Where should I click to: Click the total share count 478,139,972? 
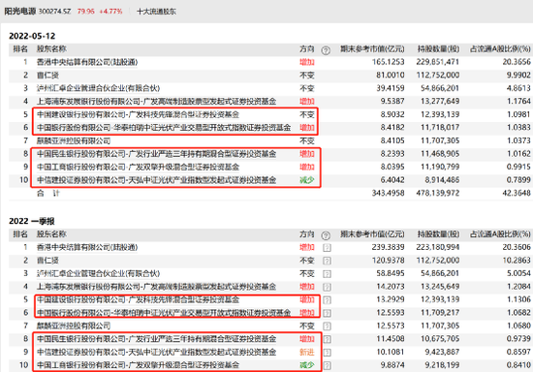(438, 194)
